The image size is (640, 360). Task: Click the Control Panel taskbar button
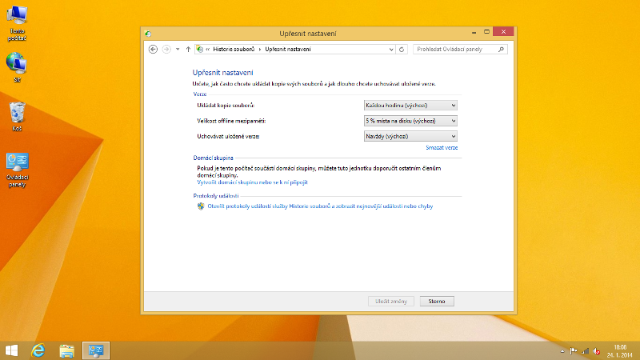coord(97,350)
